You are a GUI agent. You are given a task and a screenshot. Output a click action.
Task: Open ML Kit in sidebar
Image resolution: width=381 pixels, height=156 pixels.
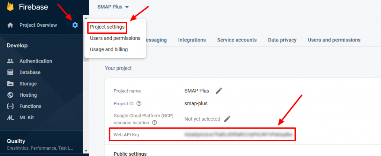coord(27,117)
